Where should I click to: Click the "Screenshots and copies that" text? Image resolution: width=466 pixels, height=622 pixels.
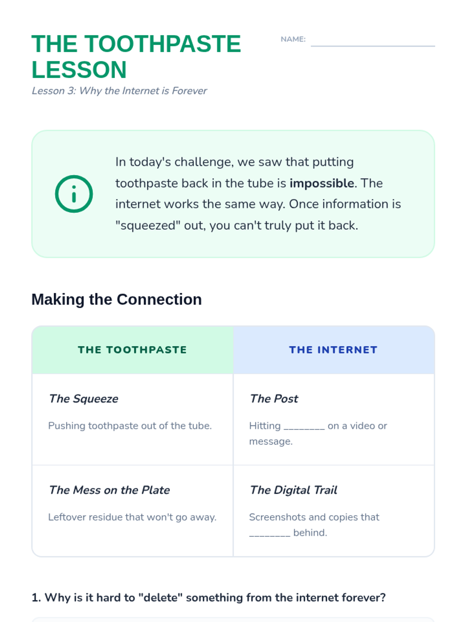click(x=314, y=517)
